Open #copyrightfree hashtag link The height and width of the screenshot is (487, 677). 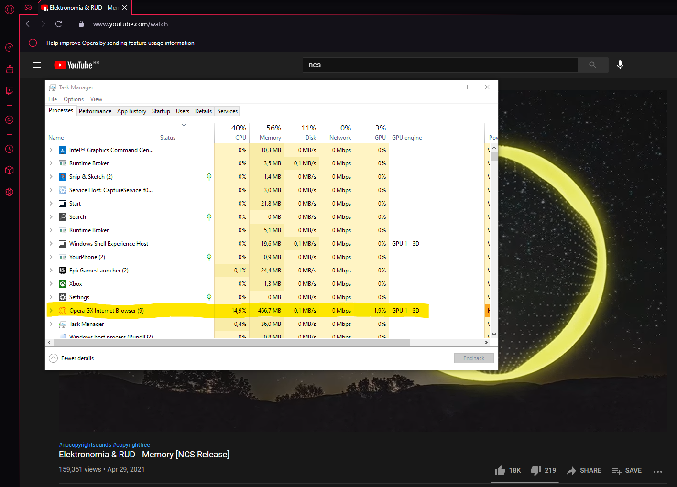(131, 445)
